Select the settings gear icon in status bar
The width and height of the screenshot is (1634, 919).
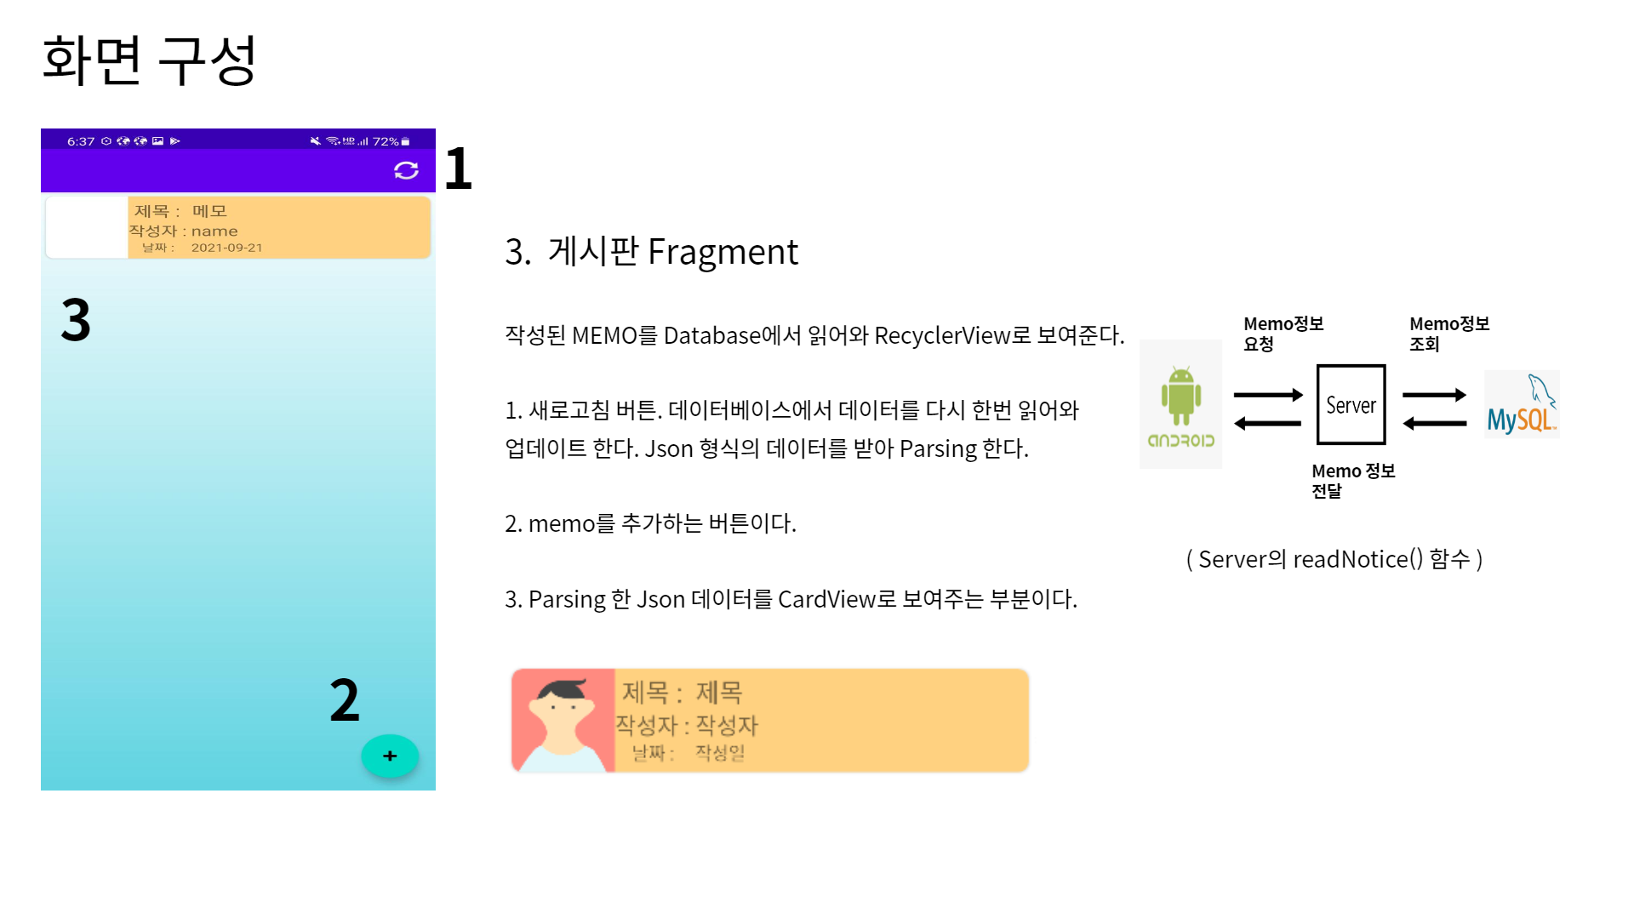coord(106,141)
